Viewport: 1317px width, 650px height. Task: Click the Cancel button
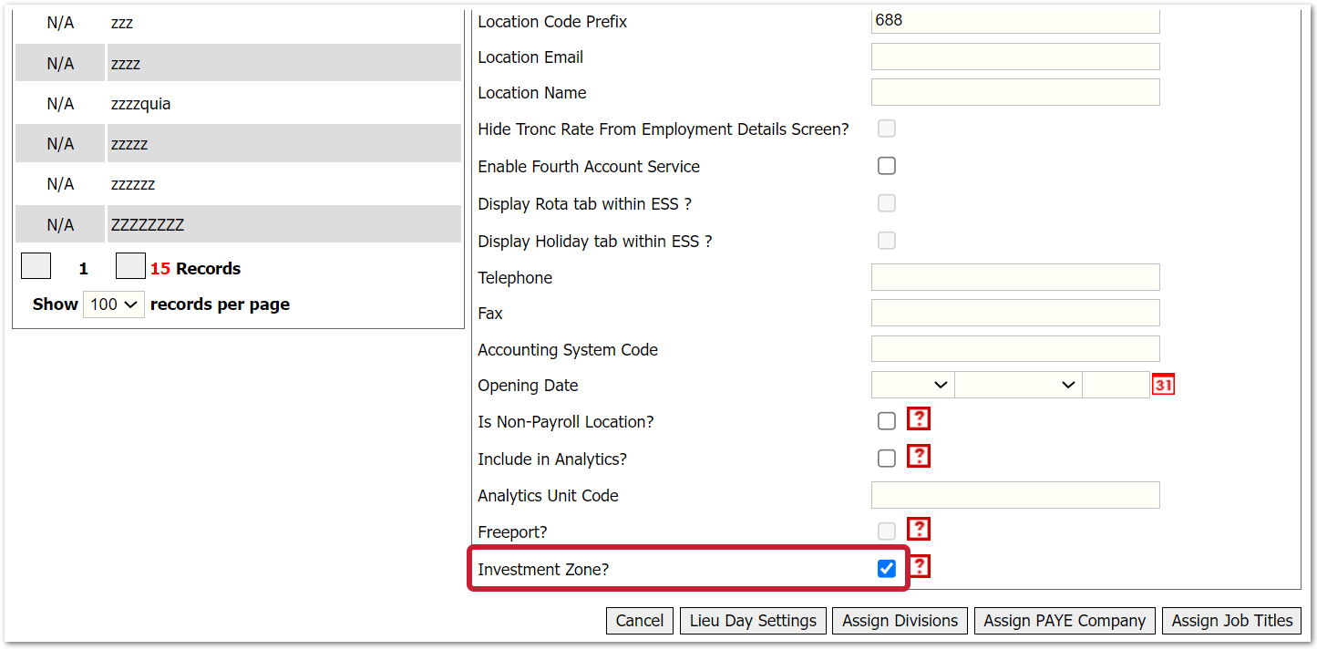pos(639,621)
